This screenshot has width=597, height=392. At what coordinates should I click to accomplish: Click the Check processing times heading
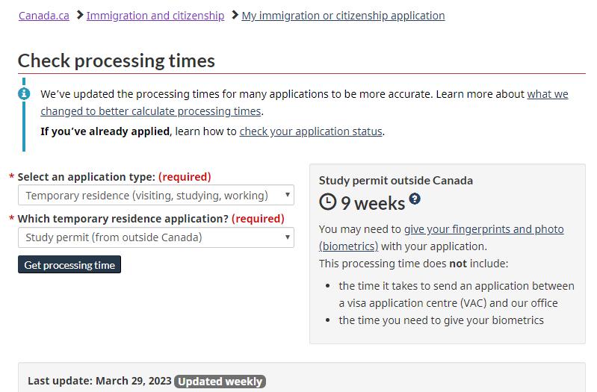tap(117, 60)
